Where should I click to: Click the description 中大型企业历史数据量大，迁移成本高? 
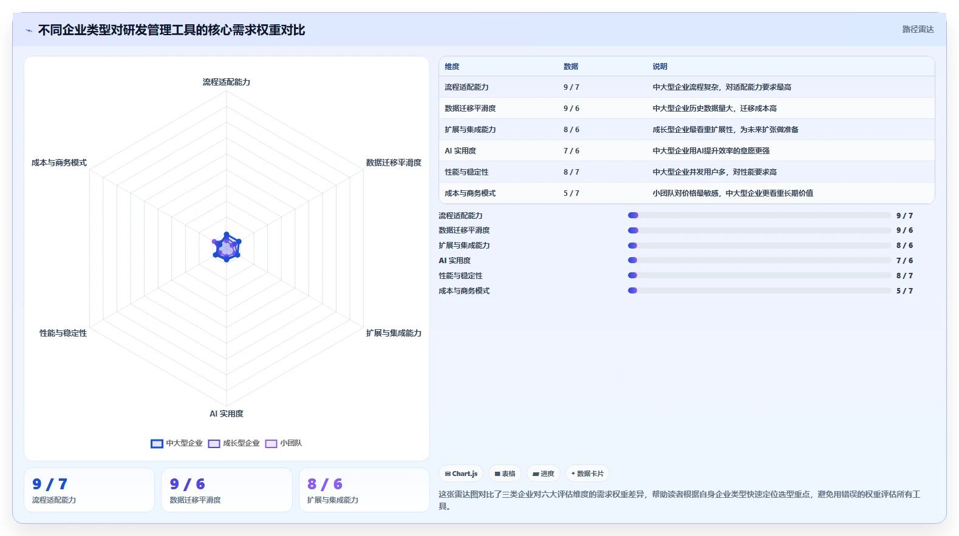[715, 109]
